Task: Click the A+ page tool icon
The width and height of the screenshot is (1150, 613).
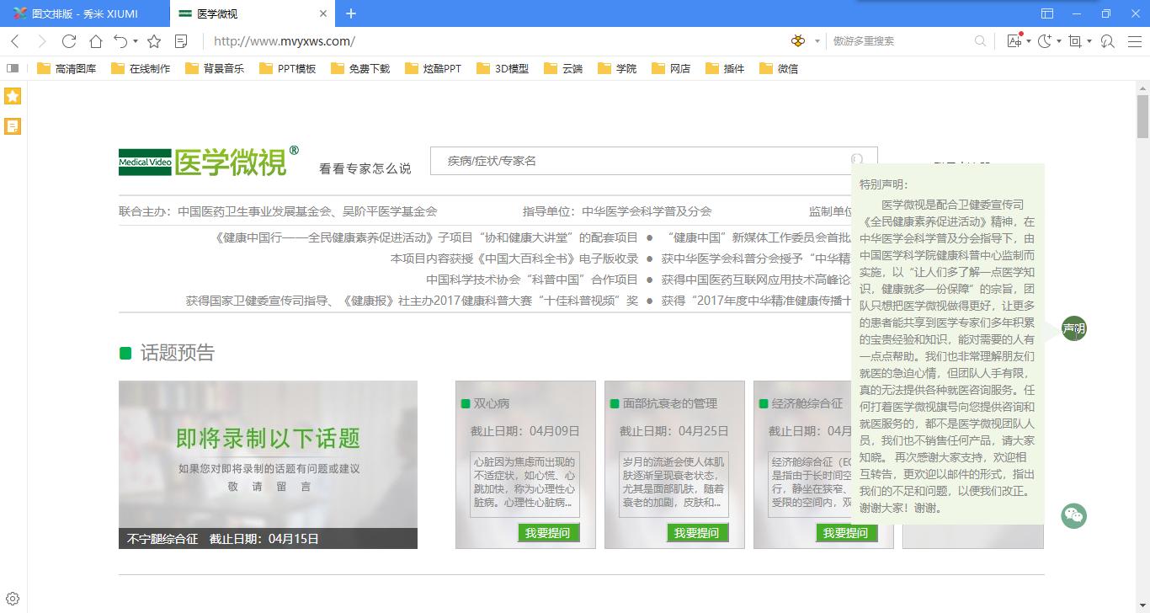Action: [1015, 40]
